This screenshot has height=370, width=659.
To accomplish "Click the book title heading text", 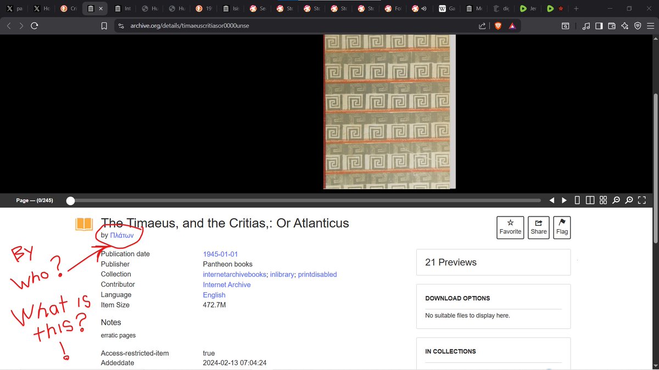I will tap(225, 223).
